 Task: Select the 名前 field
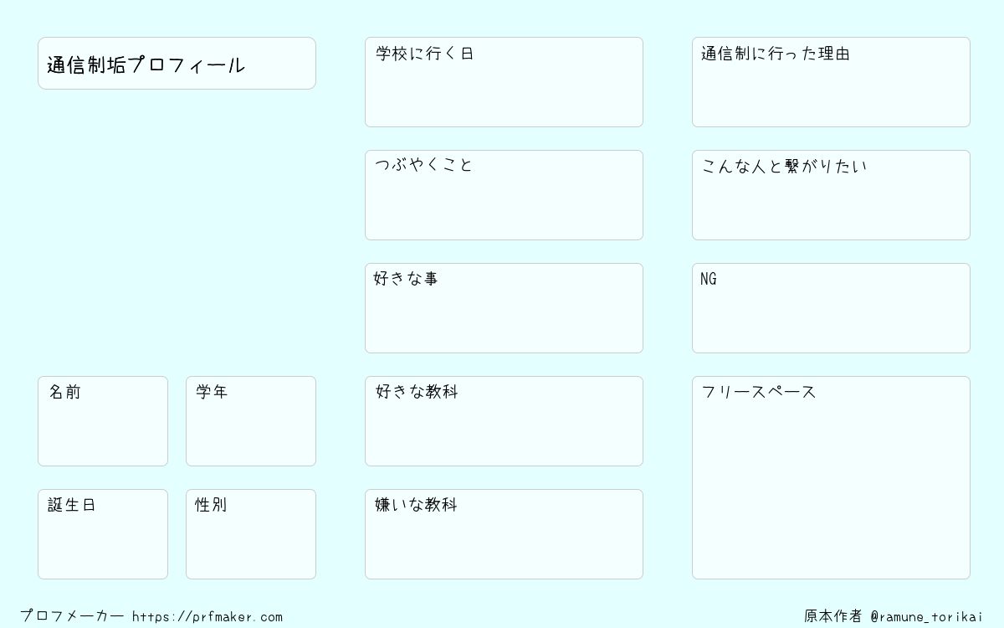click(103, 421)
